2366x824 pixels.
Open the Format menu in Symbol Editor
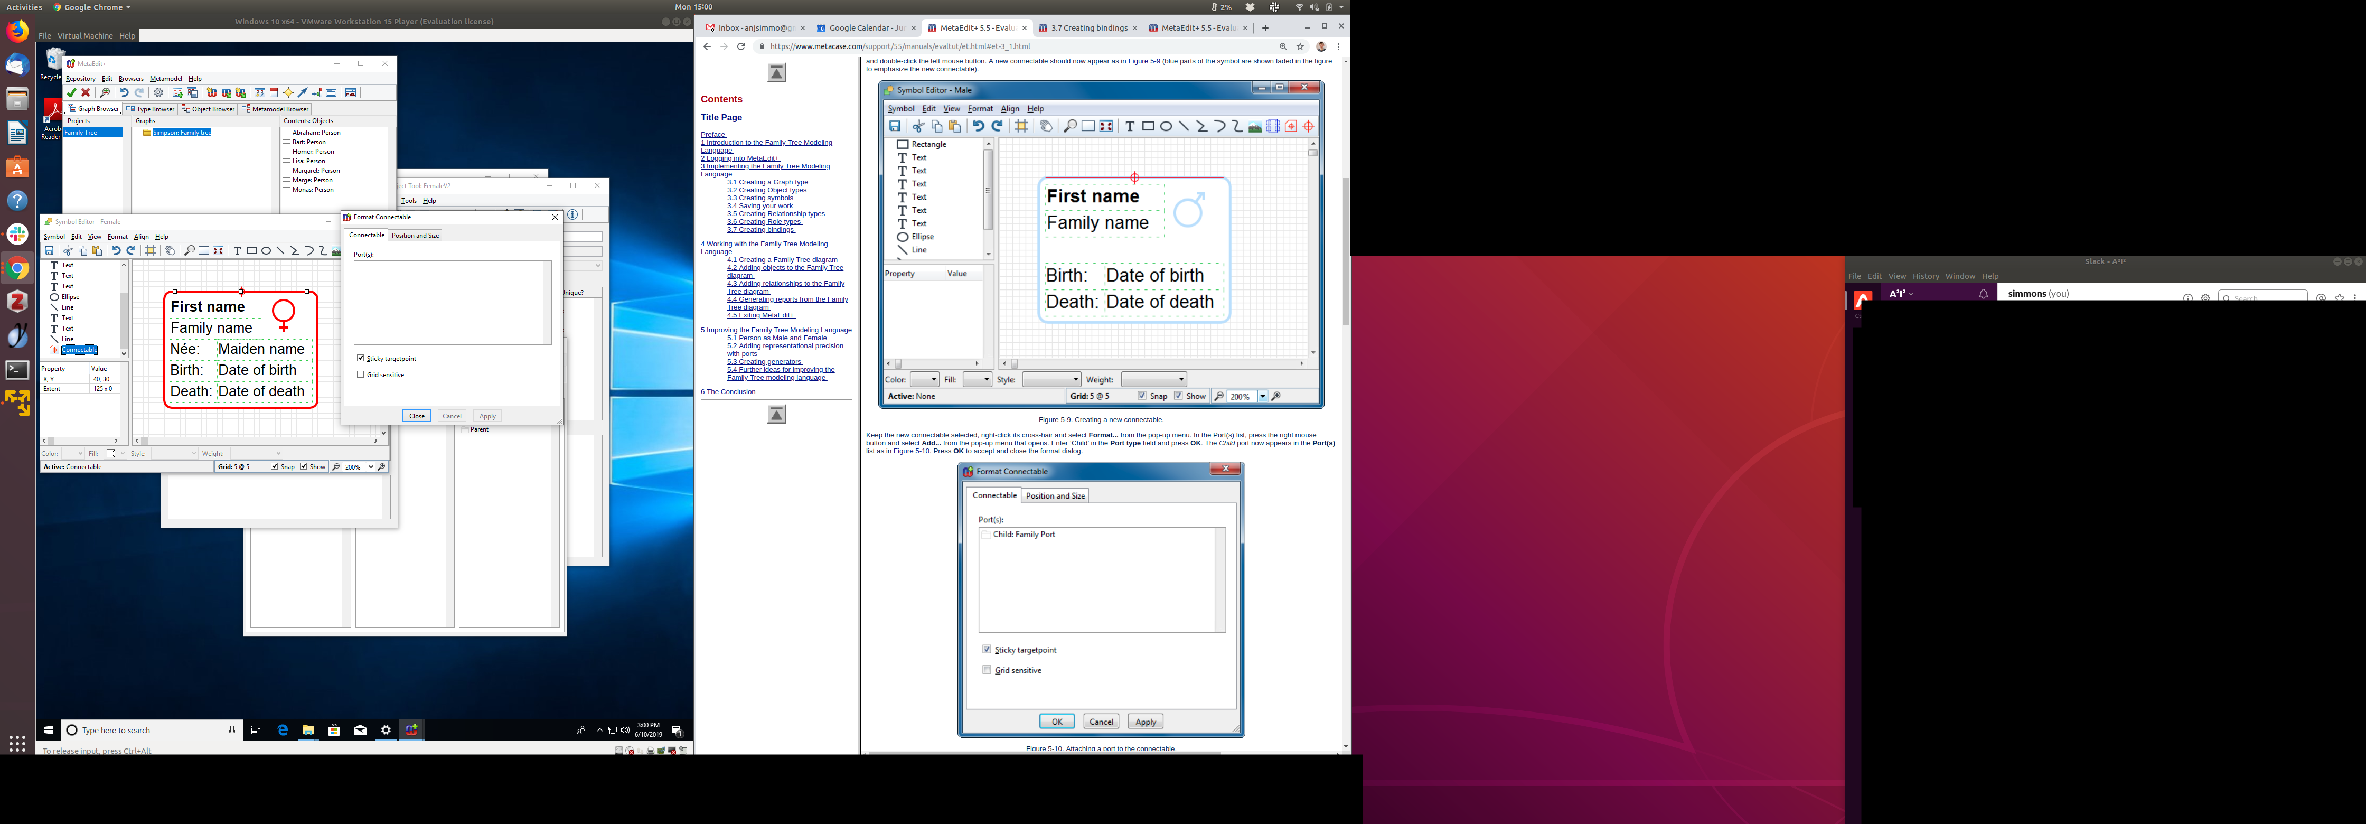pos(118,237)
